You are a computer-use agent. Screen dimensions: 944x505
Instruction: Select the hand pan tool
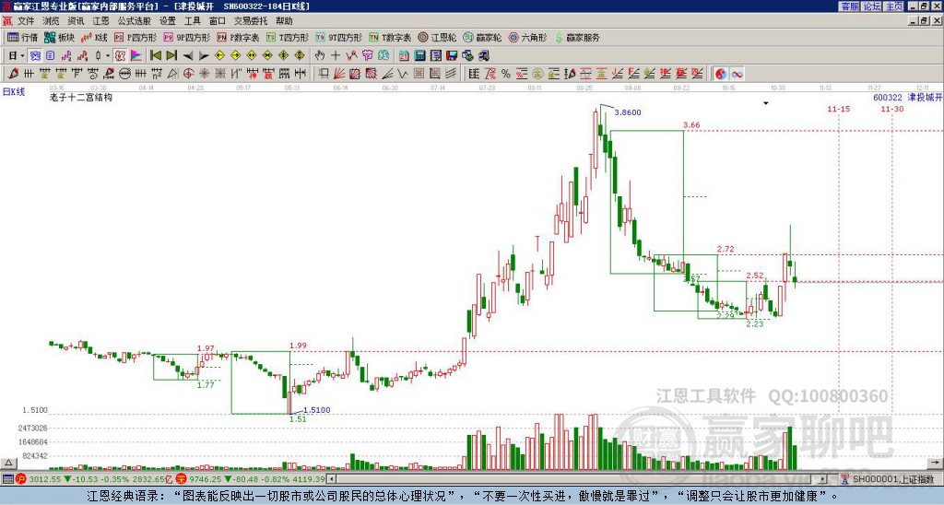click(x=320, y=55)
